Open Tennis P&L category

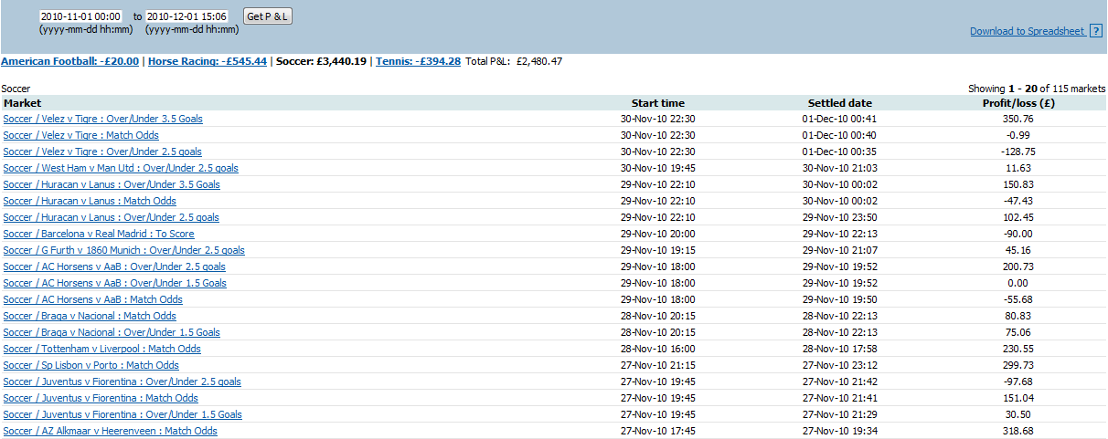point(418,61)
